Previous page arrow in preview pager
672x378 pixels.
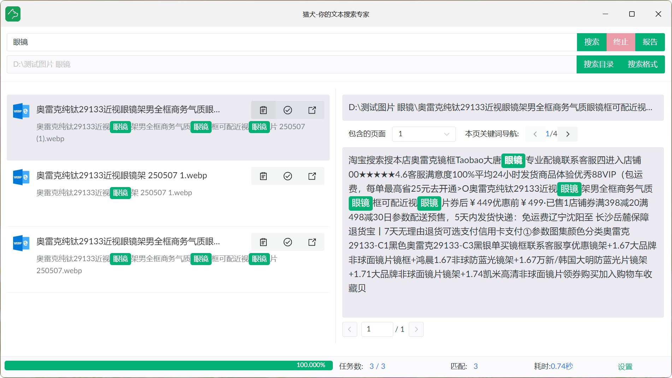coord(350,329)
